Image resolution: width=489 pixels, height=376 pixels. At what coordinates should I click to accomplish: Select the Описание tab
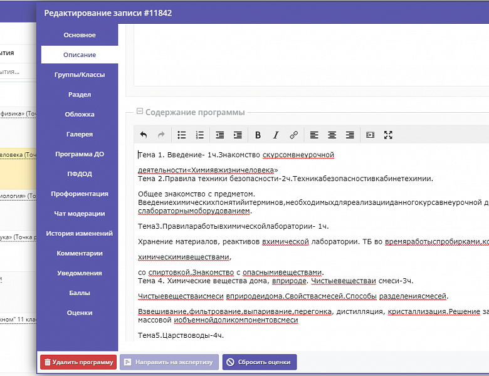coord(80,55)
